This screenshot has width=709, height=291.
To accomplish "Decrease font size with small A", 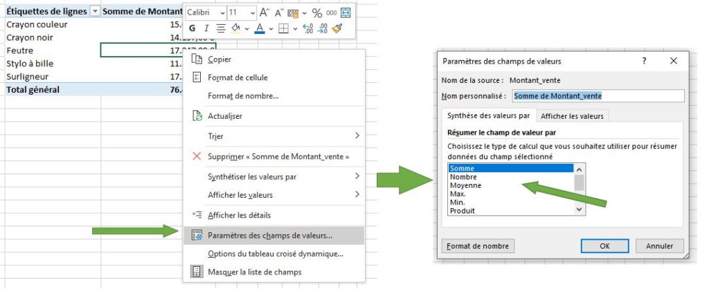I will point(280,12).
